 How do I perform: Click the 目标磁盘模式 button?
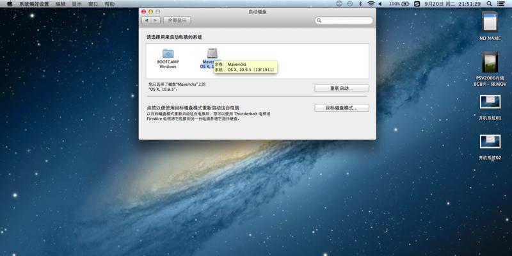(342, 108)
